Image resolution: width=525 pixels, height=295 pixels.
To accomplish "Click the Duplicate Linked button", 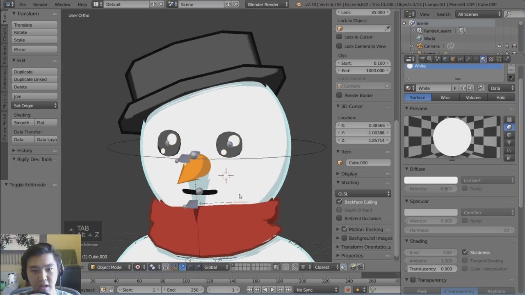I will (34, 79).
